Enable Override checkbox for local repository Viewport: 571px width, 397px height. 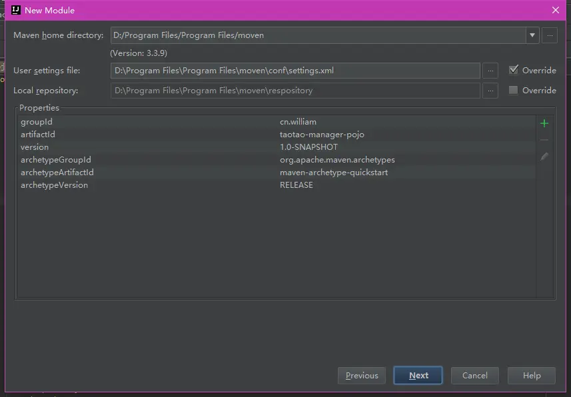click(513, 90)
